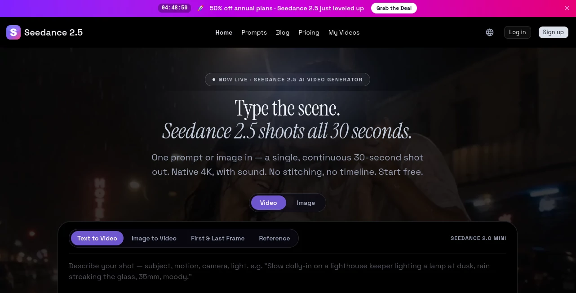Click 'Seedance 2.5 shoots all 30 seconds.' heading
Image resolution: width=576 pixels, height=293 pixels.
[x=287, y=131]
